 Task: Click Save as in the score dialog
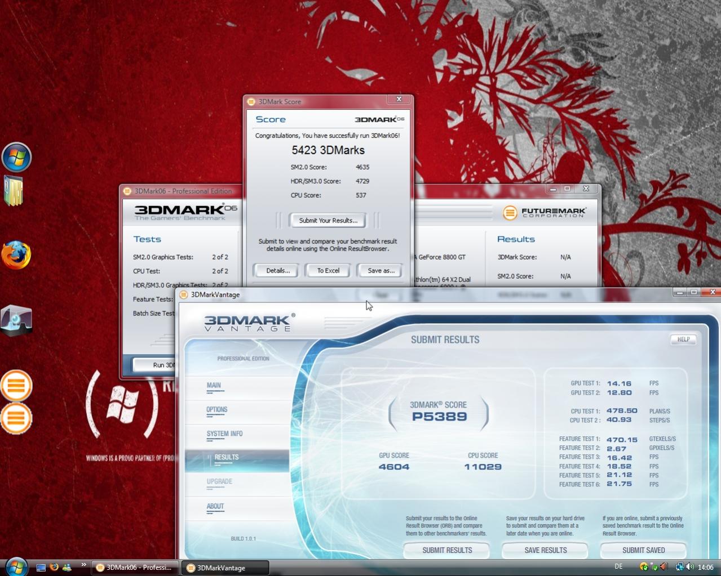pyautogui.click(x=381, y=270)
